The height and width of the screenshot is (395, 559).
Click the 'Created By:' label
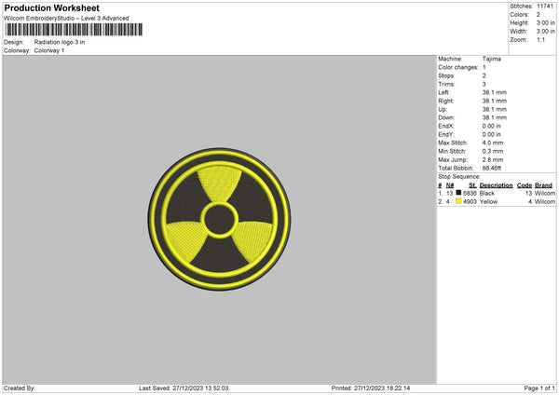point(20,388)
